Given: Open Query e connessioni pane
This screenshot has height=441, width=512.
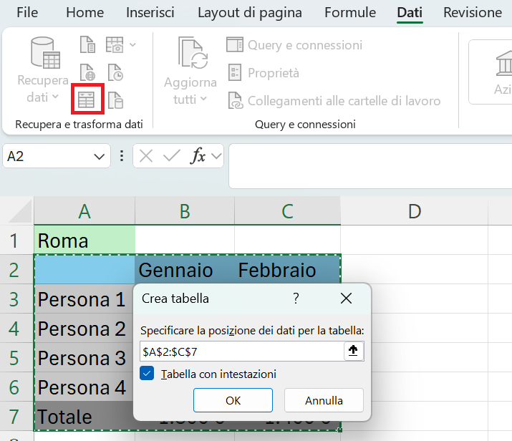Looking at the screenshot, I should coord(294,45).
